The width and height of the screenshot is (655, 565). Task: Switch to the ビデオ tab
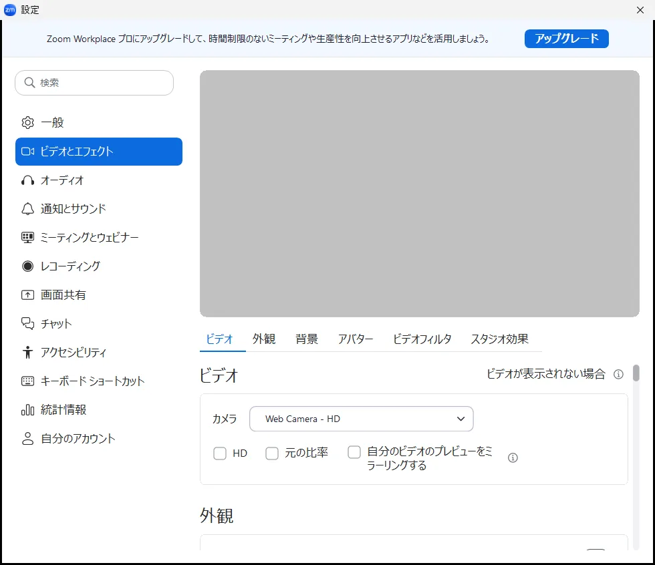click(x=219, y=339)
